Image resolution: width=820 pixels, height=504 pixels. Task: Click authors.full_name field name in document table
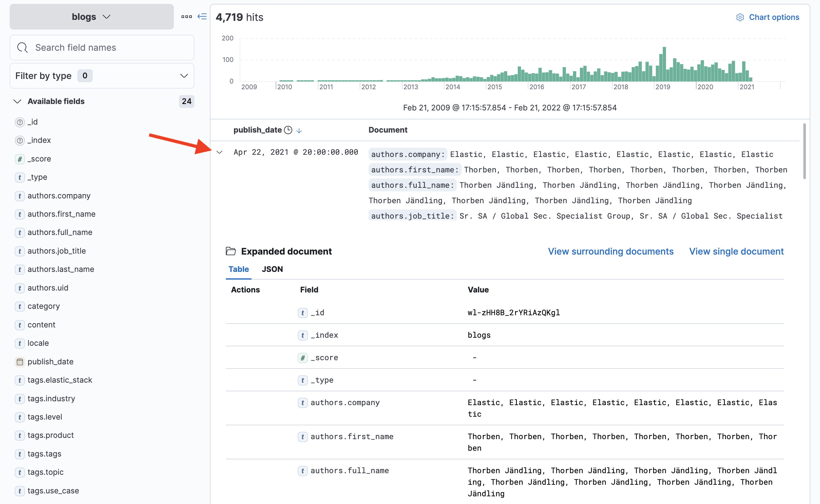(x=350, y=471)
